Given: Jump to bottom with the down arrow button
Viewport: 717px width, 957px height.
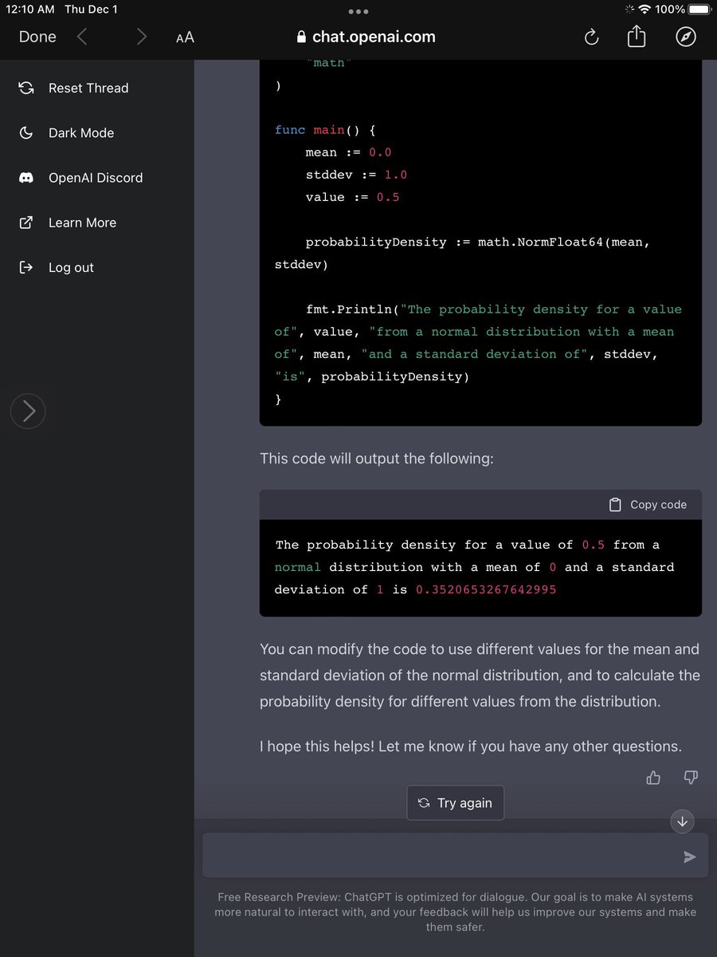Looking at the screenshot, I should pyautogui.click(x=683, y=821).
